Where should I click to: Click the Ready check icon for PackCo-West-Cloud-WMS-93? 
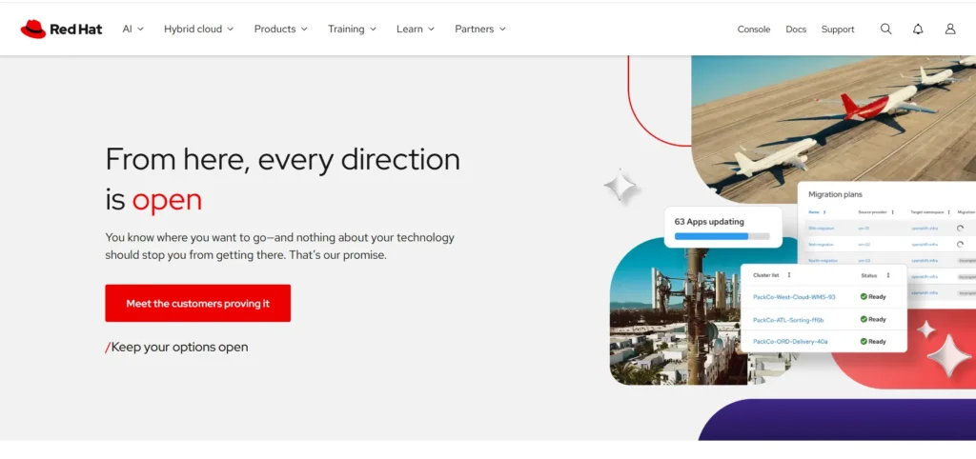(864, 297)
